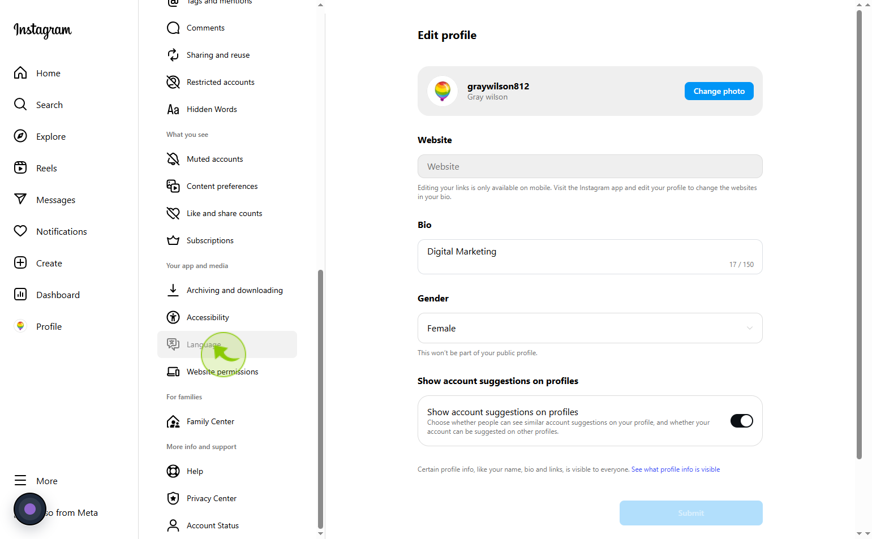Click the Notifications heart icon
The image size is (872, 539).
(x=20, y=231)
